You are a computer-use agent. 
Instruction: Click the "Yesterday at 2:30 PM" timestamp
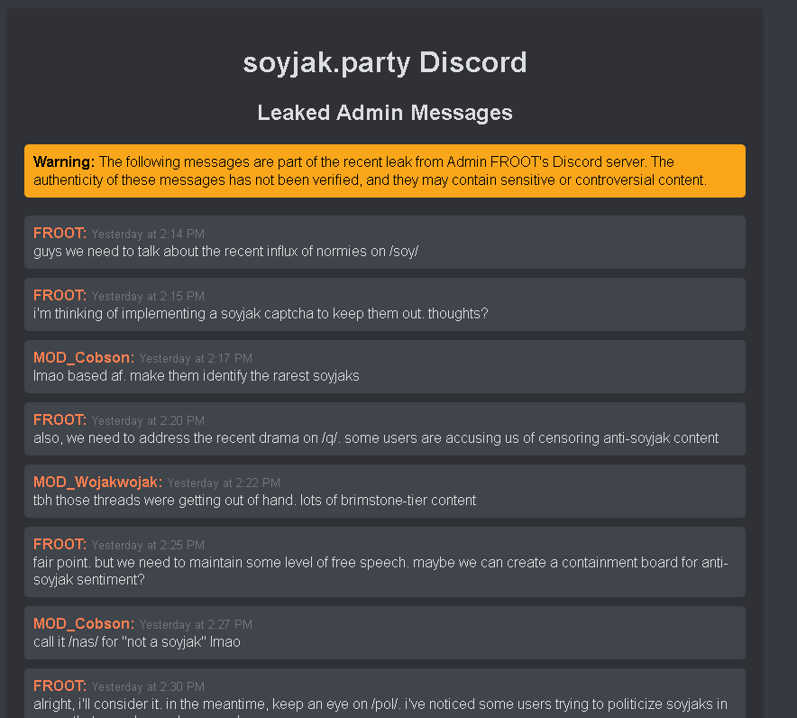coord(148,687)
